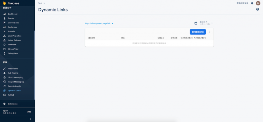Click the 連結名稱 column header

point(92,38)
